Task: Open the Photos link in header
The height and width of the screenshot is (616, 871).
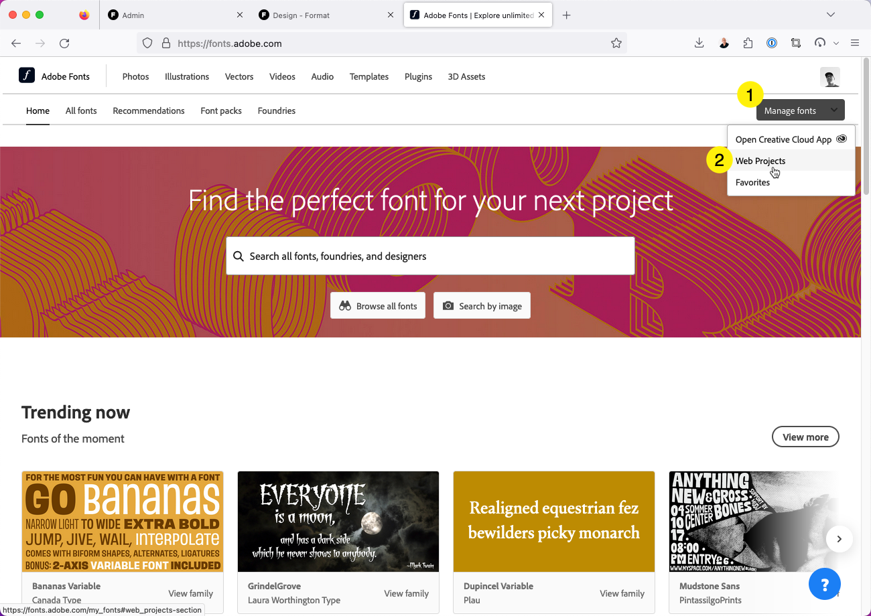Action: pos(135,76)
